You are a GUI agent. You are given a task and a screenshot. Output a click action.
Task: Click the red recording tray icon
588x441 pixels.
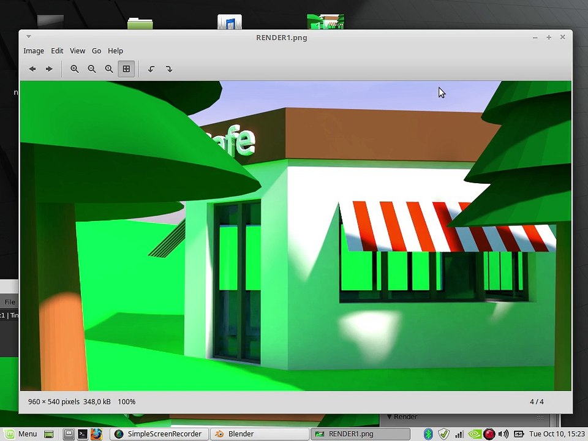(489, 434)
